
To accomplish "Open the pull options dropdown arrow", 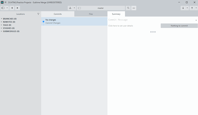I will pyautogui.click(x=187, y=8).
